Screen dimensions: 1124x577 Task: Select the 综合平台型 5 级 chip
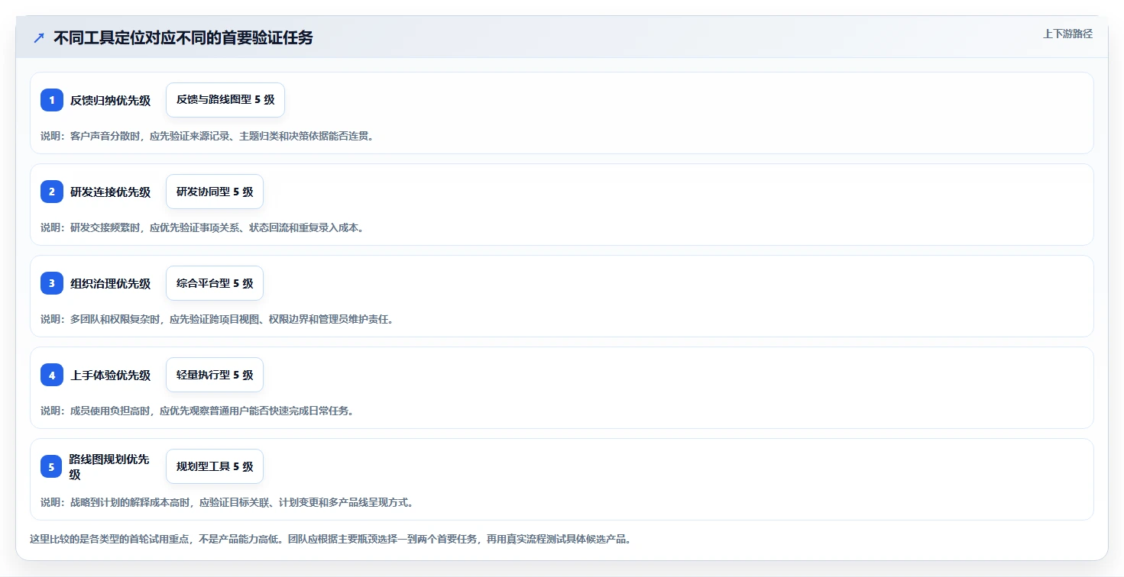pyautogui.click(x=215, y=283)
